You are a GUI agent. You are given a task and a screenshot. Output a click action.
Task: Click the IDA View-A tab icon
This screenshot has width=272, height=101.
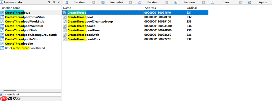pyautogui.click(x=66, y=3)
